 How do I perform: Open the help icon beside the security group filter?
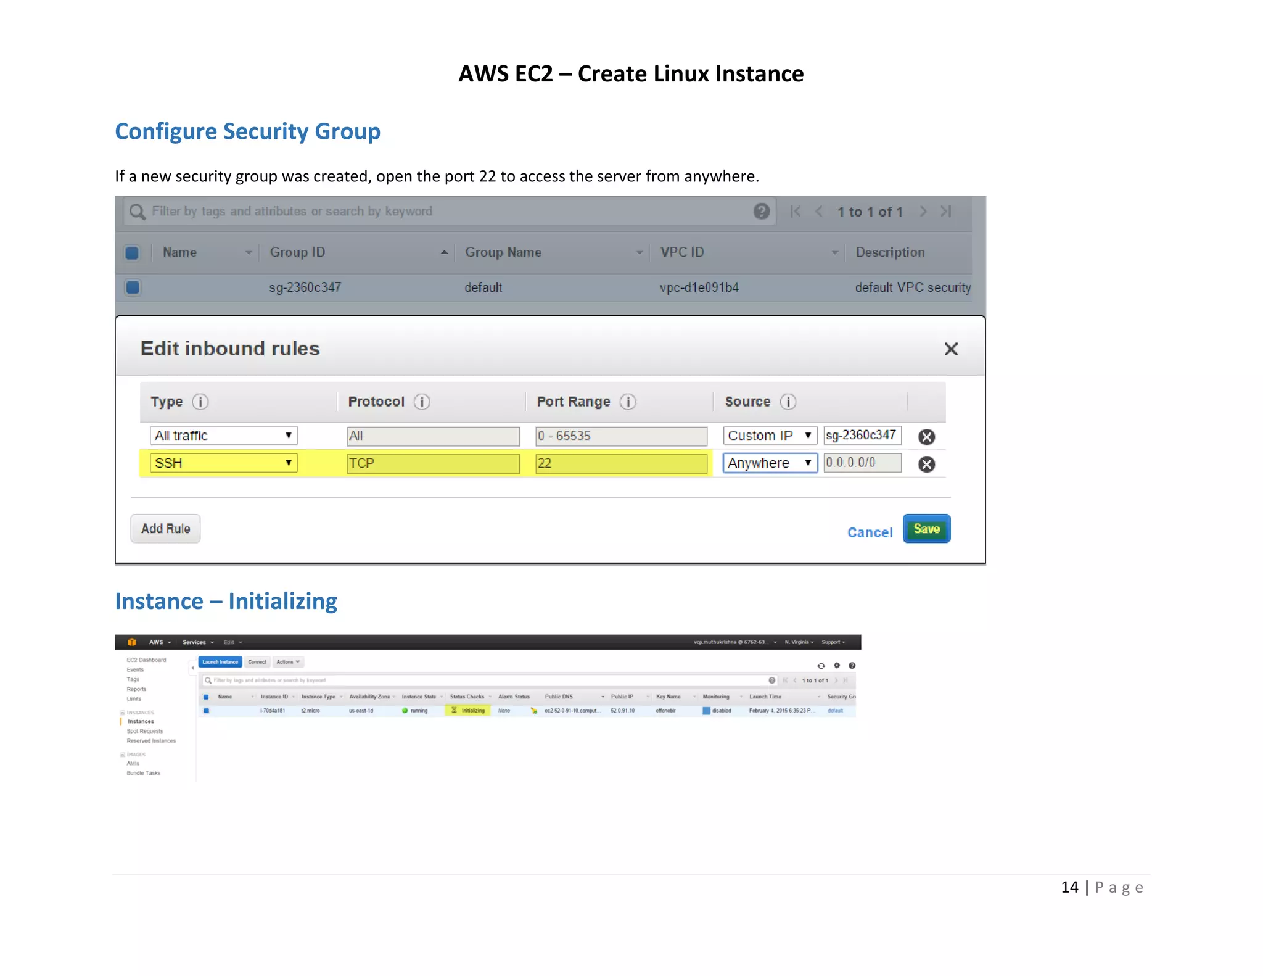[x=762, y=211]
